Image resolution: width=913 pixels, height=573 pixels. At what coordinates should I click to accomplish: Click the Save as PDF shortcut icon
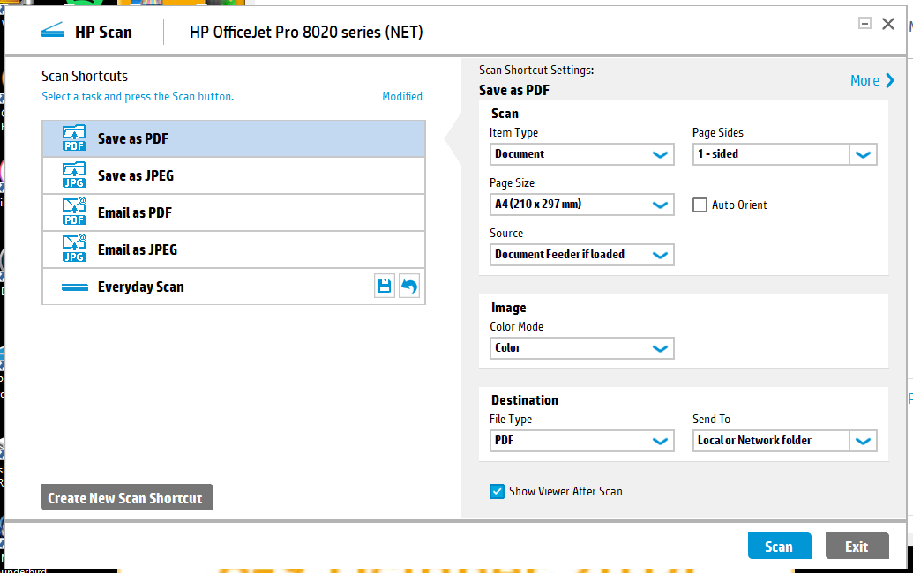74,139
